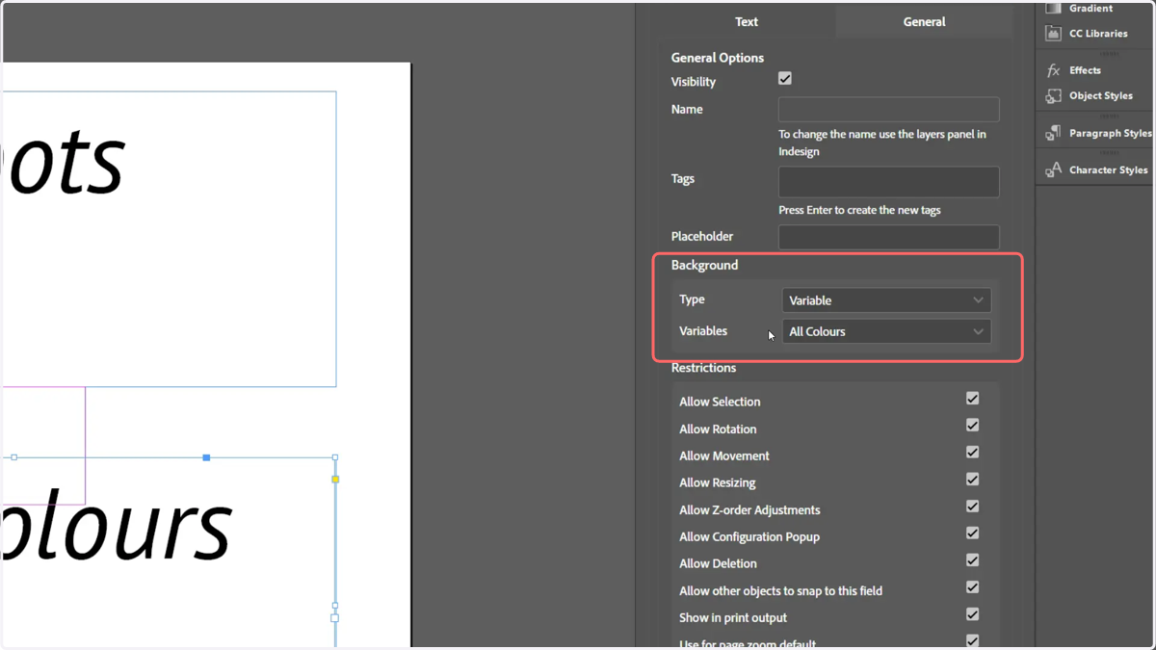1156x650 pixels.
Task: Uncheck Allow Rotation restriction
Action: 972,426
